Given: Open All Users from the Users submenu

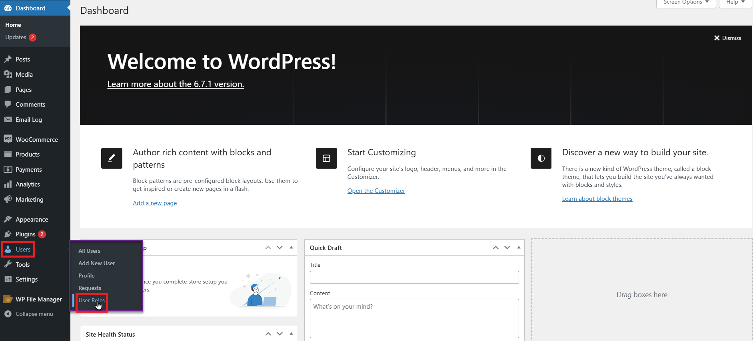Looking at the screenshot, I should [x=90, y=251].
